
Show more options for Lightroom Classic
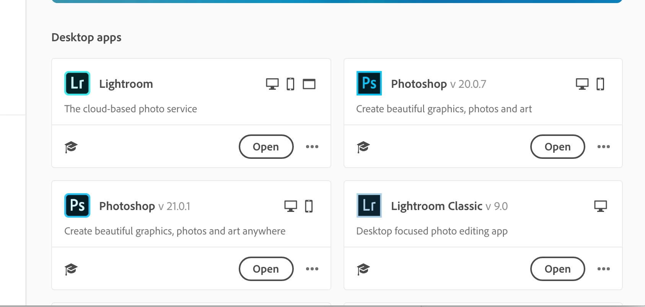point(604,269)
